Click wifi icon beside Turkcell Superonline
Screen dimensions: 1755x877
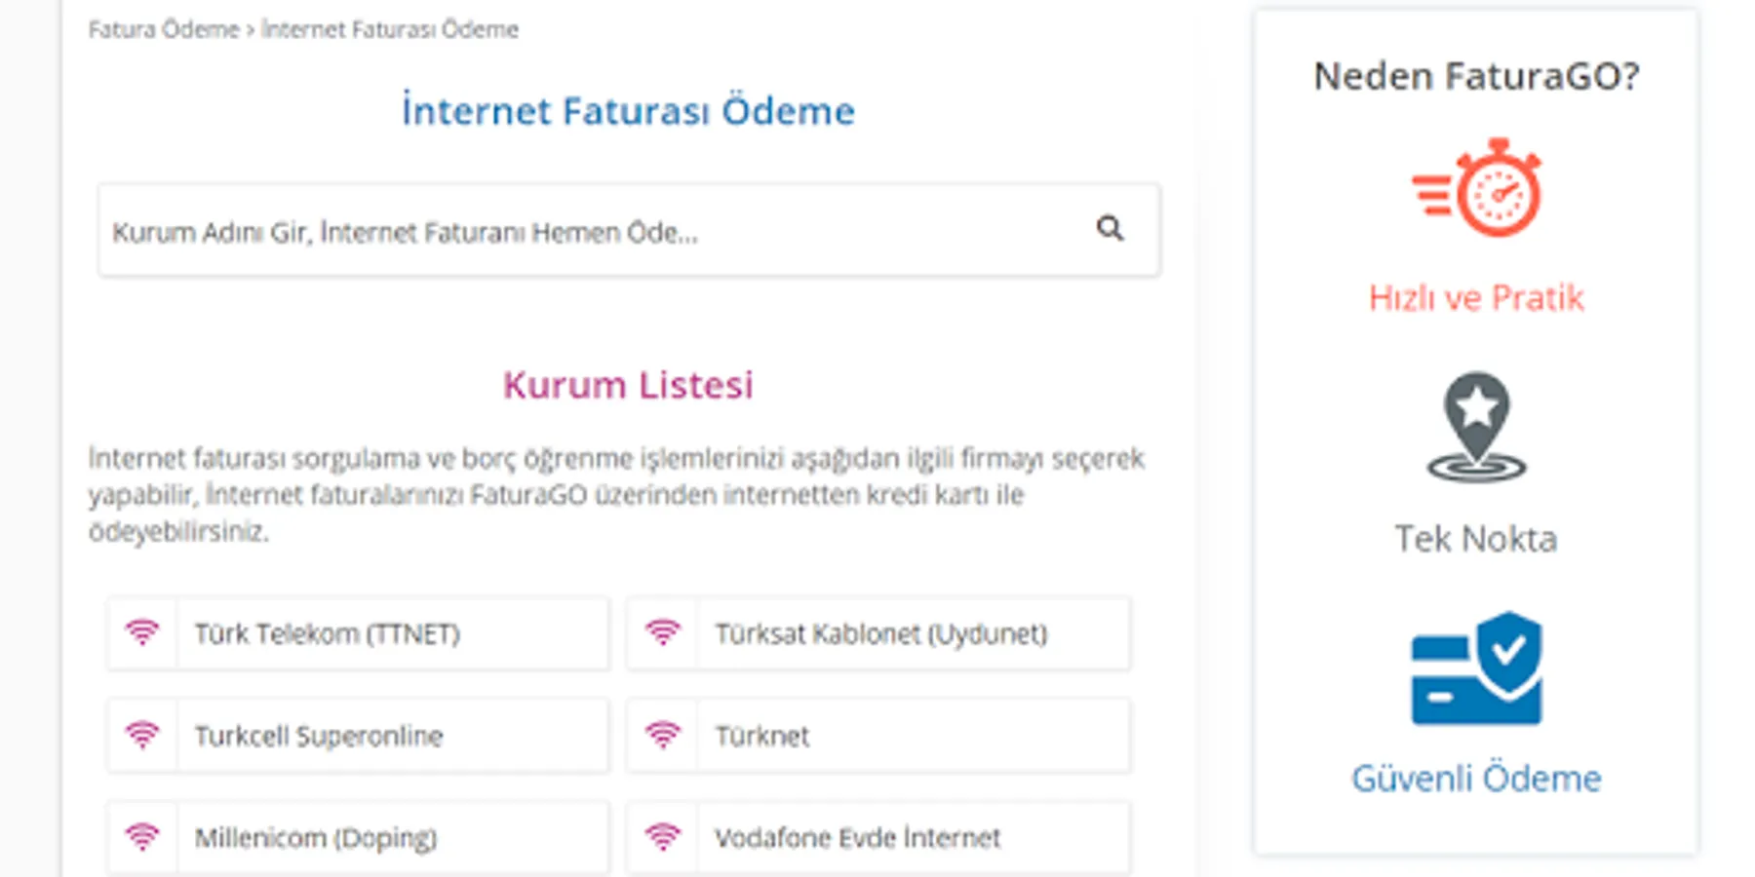(x=142, y=736)
